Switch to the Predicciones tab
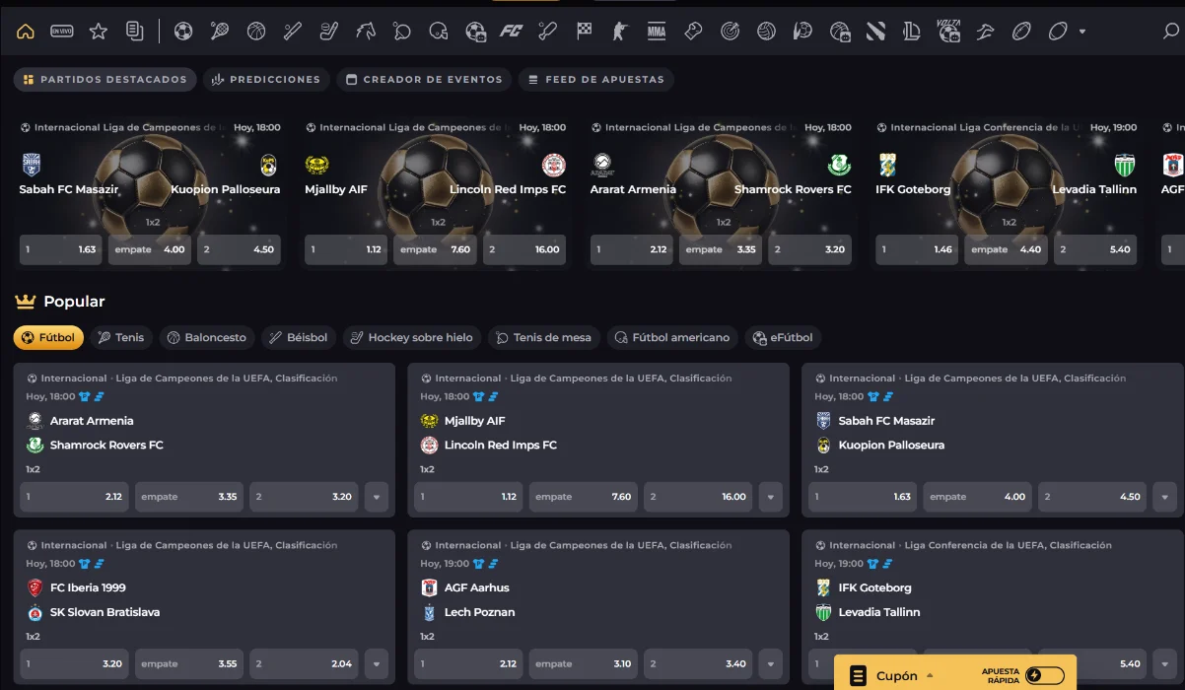This screenshot has height=690, width=1185. (266, 79)
